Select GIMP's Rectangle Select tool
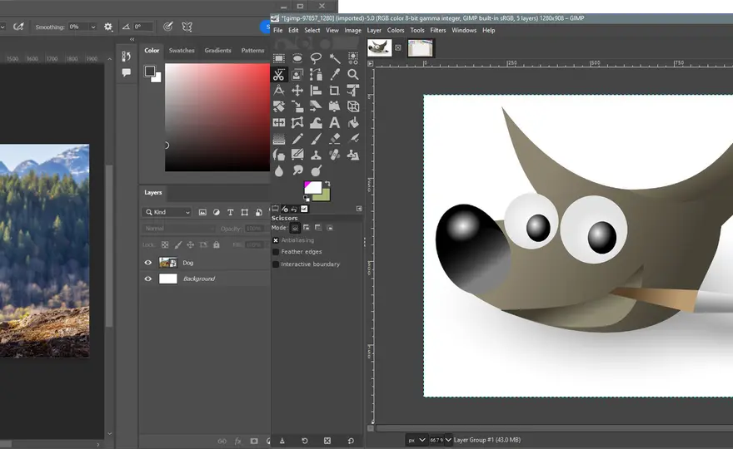733x449 pixels. pos(279,58)
